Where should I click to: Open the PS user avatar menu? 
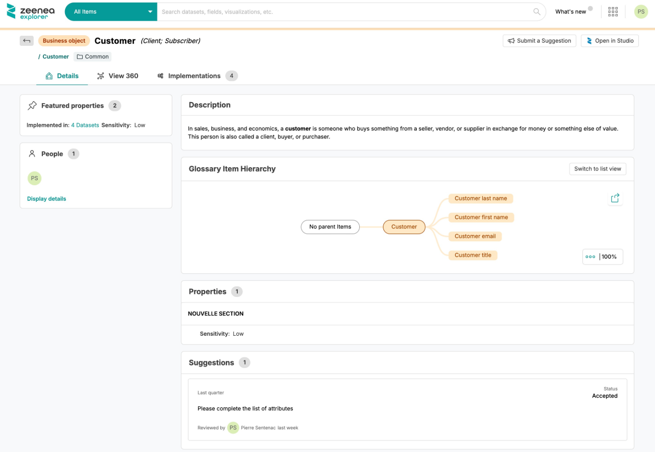click(x=640, y=12)
